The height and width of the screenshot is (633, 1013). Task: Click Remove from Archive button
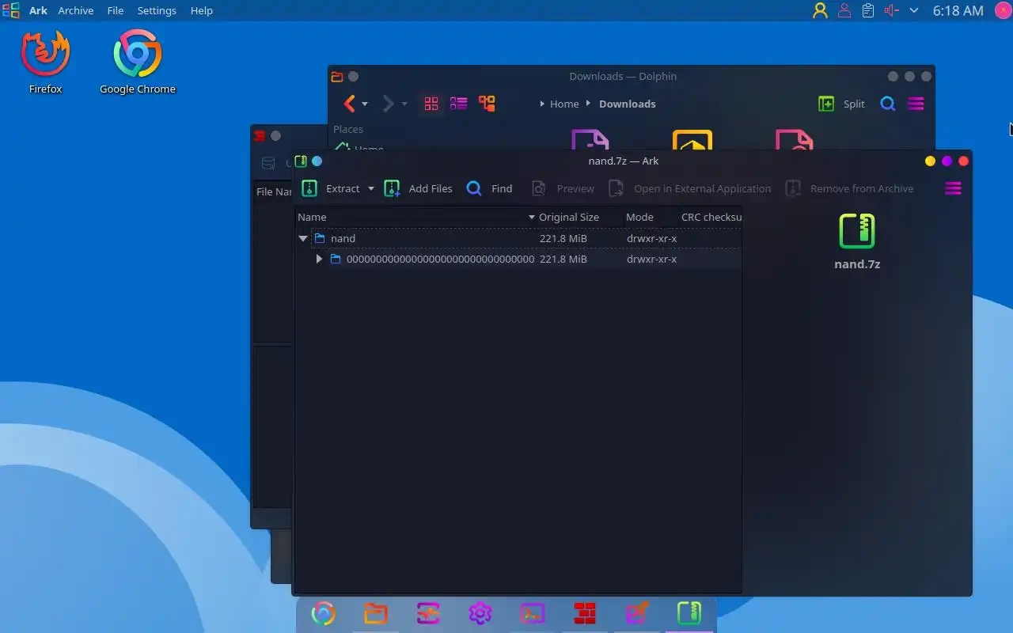click(x=849, y=188)
